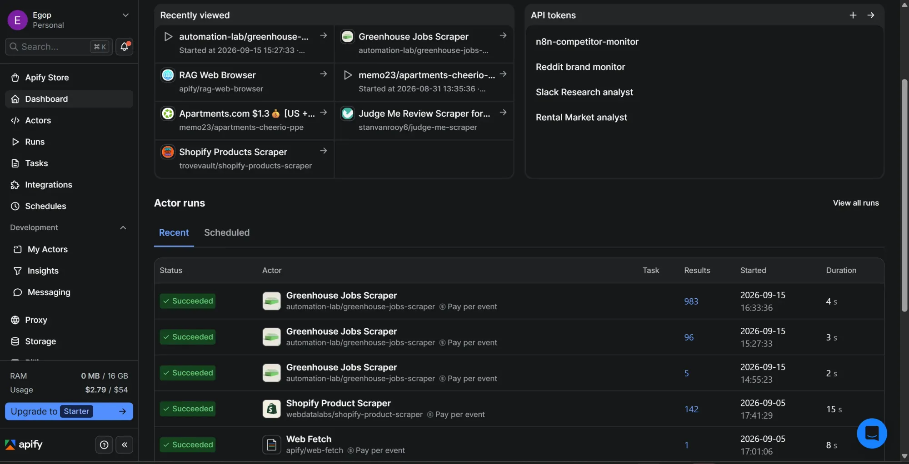Click the Schedules clock icon
The image size is (909, 464).
15,206
